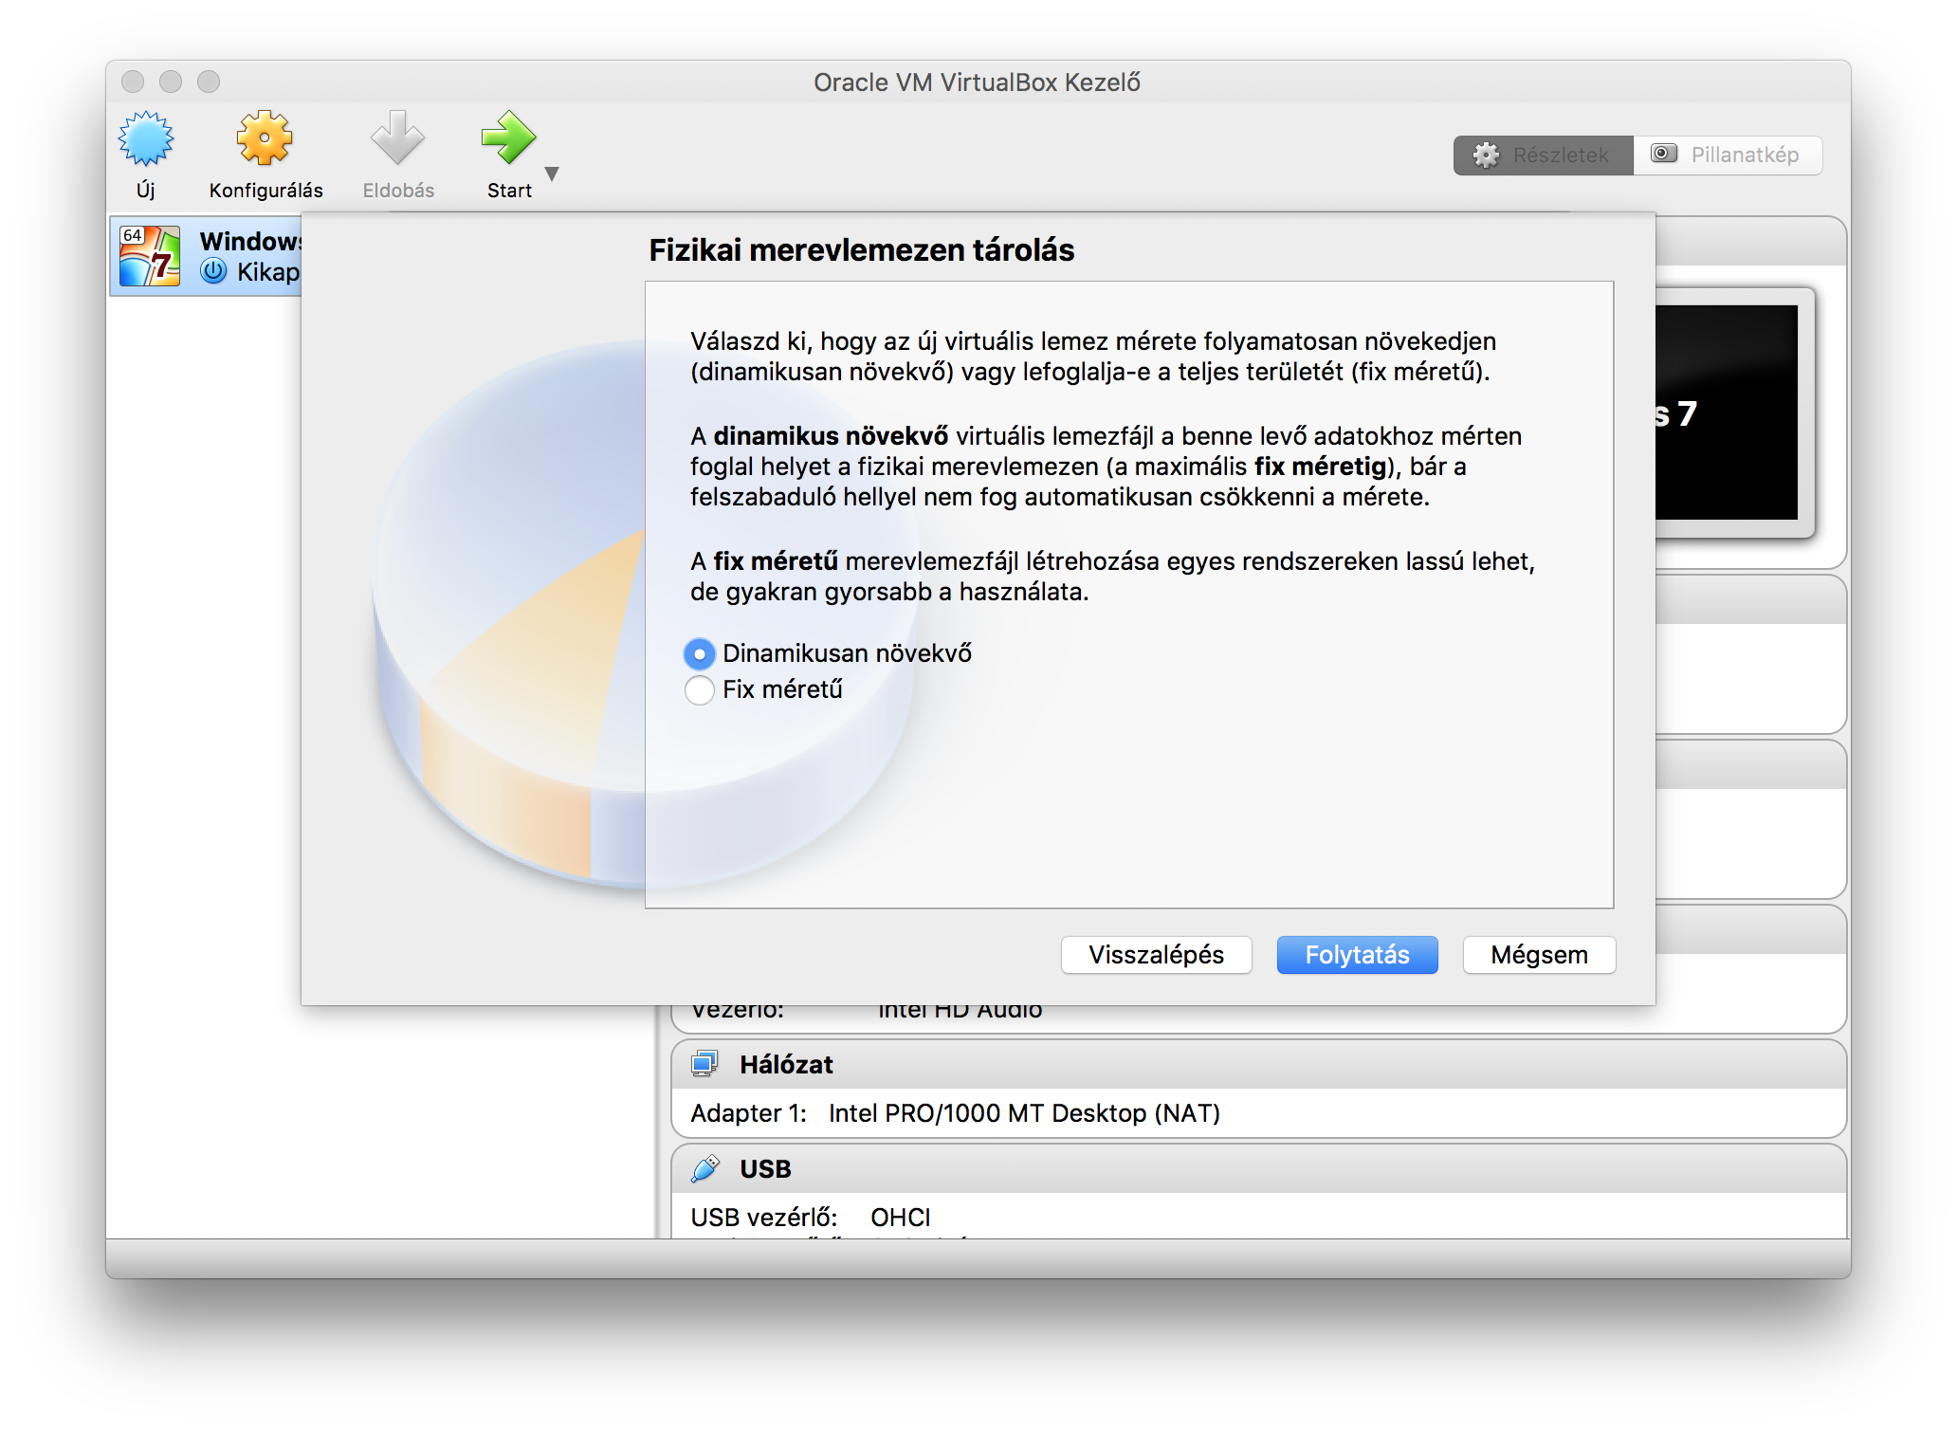The image size is (1957, 1430).
Task: Click the window title Oracle VM VirtualBox Kezelő
Action: pyautogui.click(x=977, y=82)
